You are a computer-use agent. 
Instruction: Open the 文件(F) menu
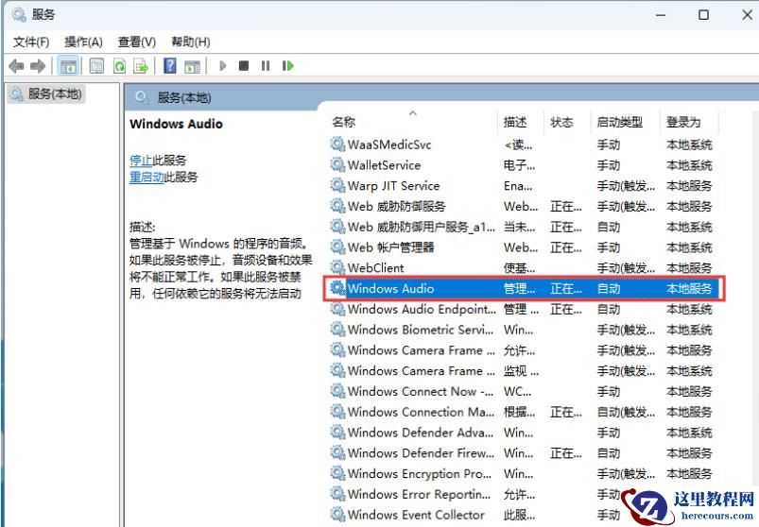click(x=31, y=42)
